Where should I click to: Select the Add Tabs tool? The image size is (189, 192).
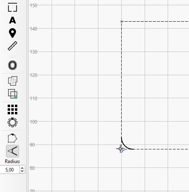pos(12,7)
